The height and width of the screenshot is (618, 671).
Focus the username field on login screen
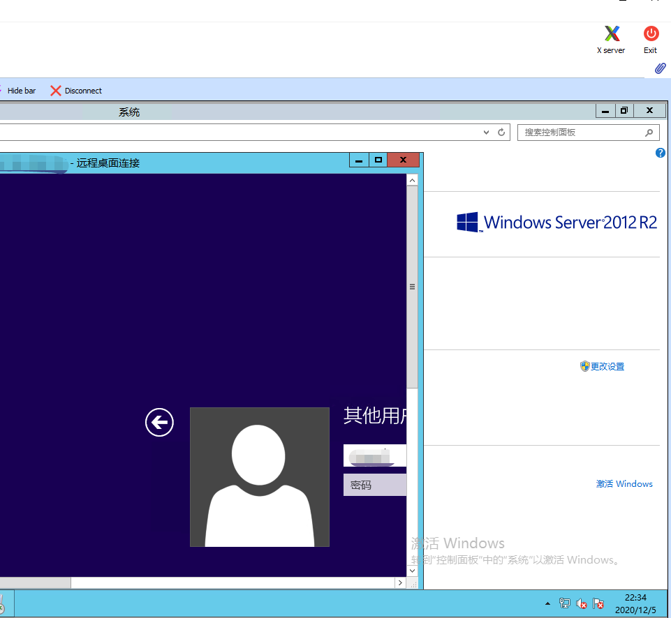(x=375, y=455)
